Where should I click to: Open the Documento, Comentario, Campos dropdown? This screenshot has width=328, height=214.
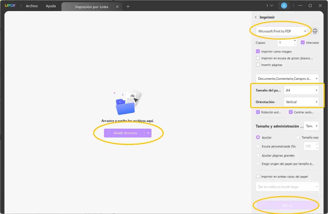(x=287, y=79)
